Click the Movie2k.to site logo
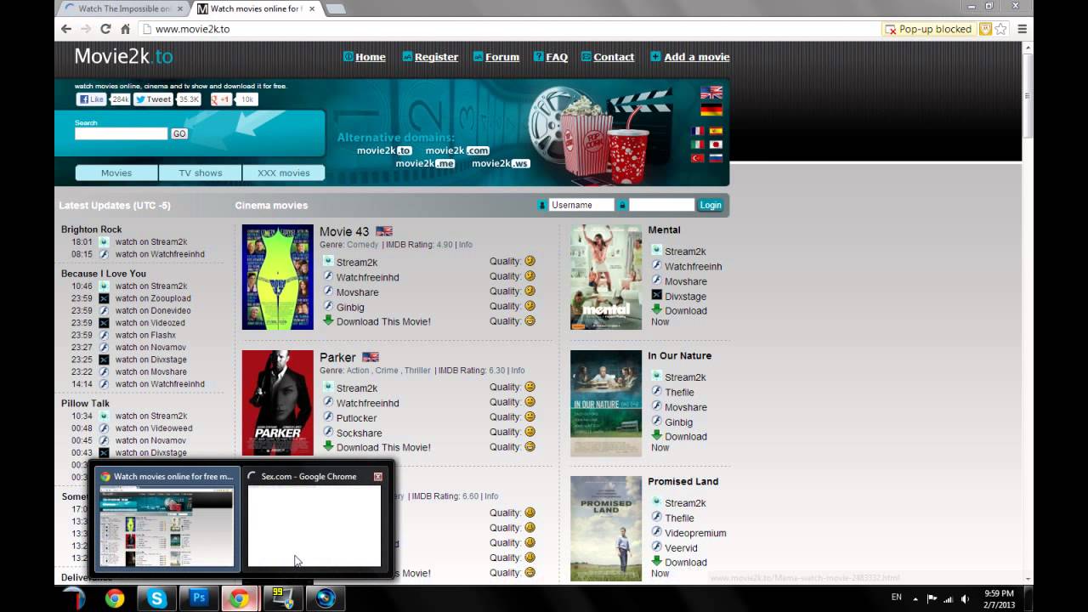The height and width of the screenshot is (612, 1088). (123, 56)
